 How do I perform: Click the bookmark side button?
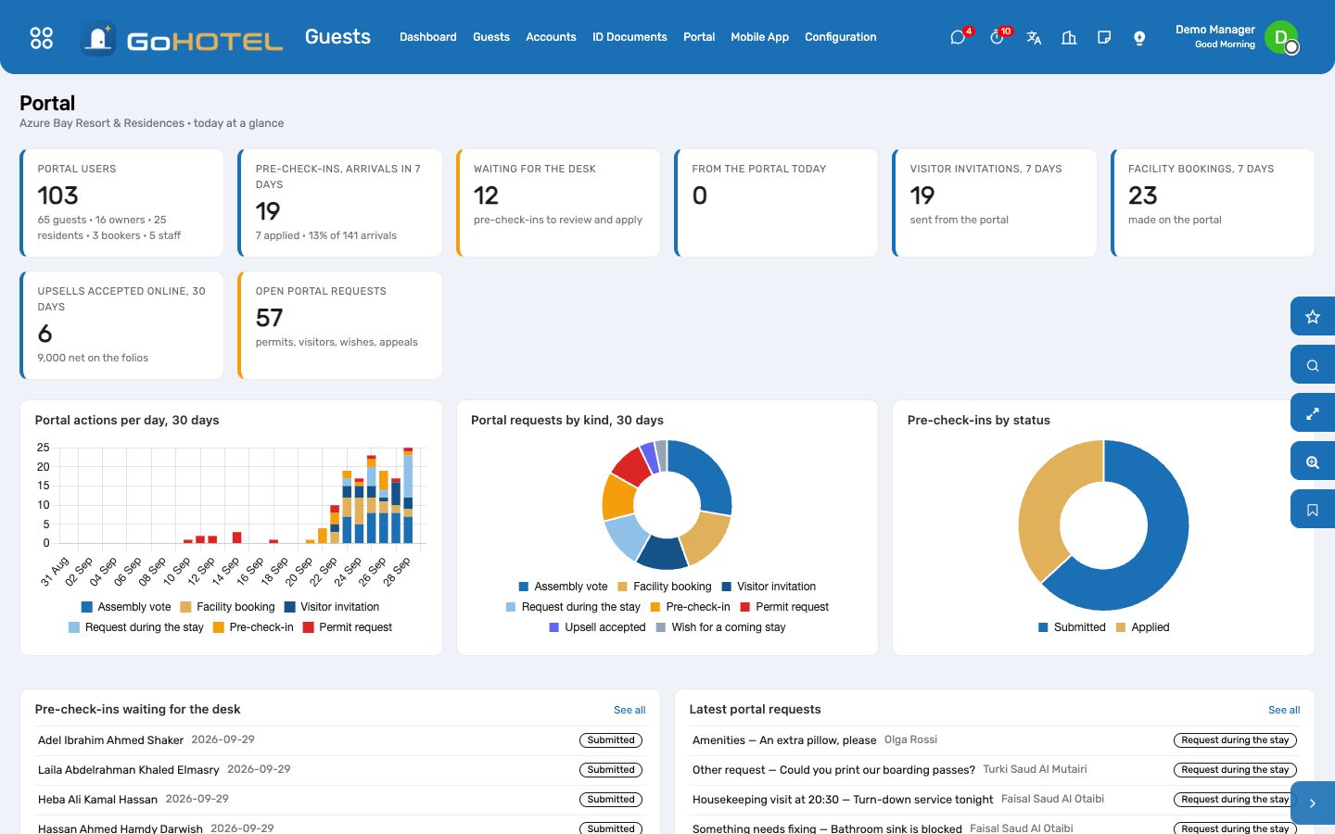(1313, 510)
